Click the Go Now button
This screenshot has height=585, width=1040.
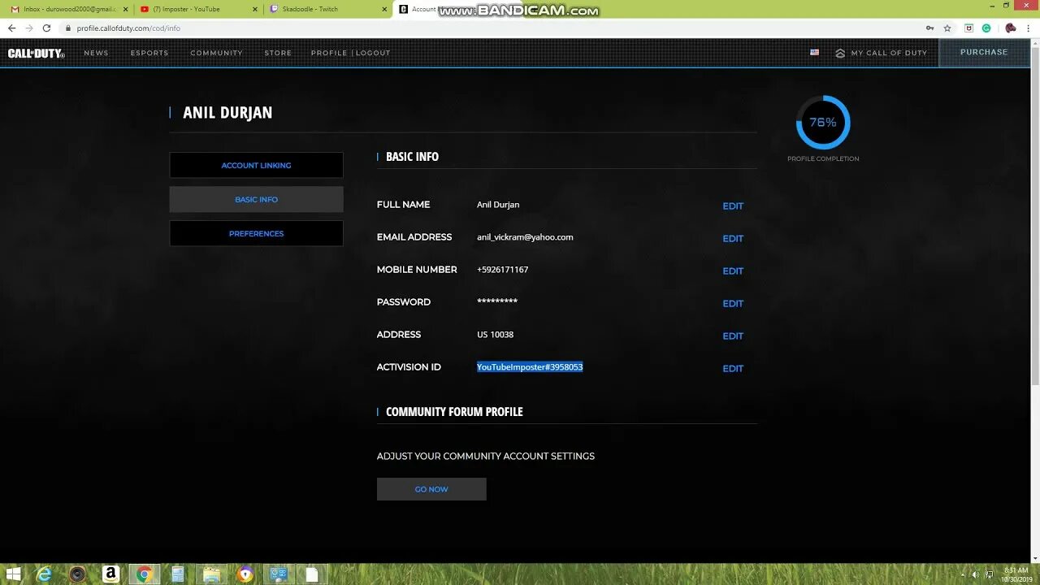click(431, 489)
